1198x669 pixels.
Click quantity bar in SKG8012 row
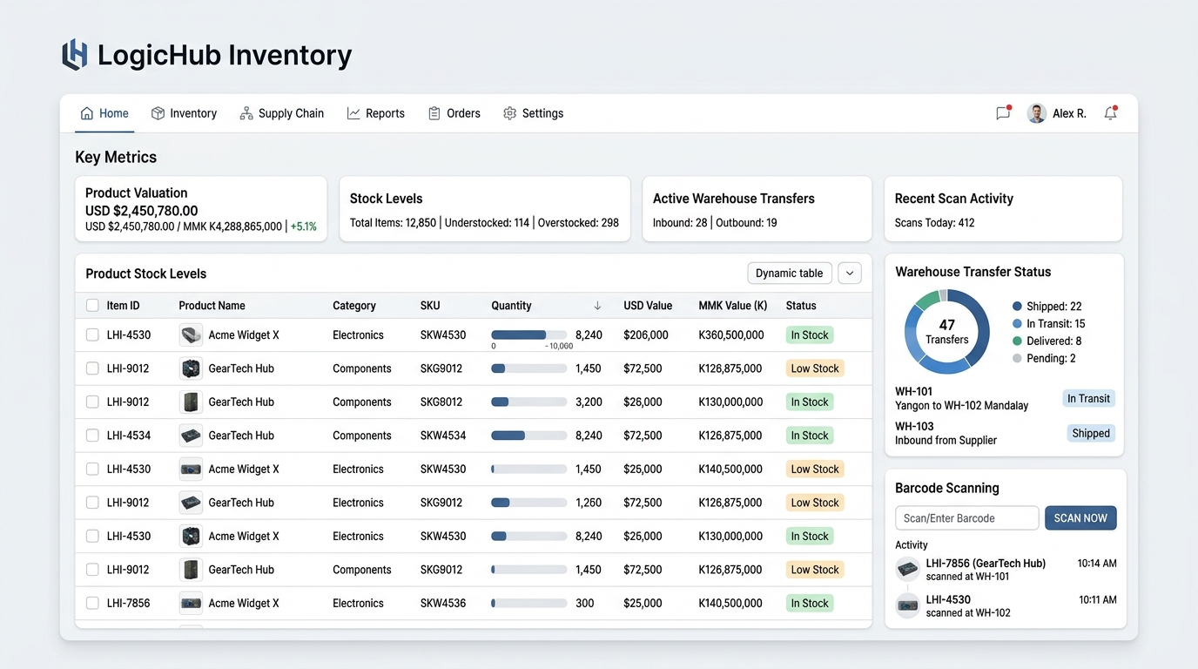(x=528, y=402)
